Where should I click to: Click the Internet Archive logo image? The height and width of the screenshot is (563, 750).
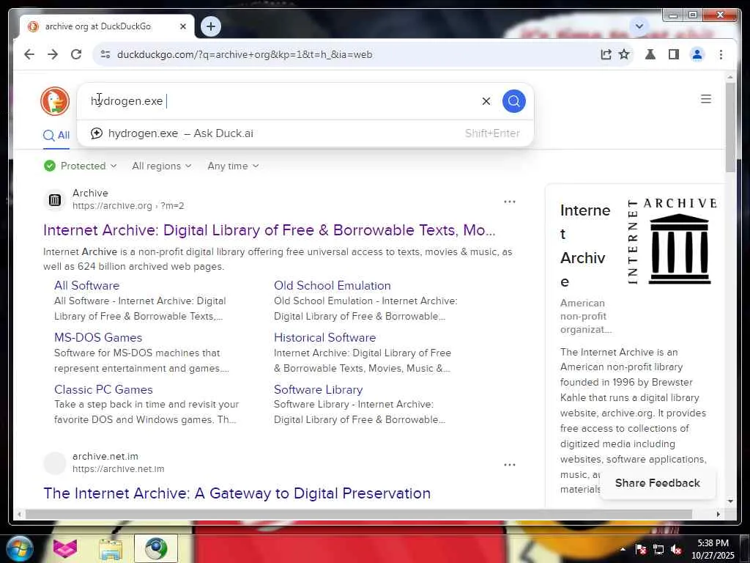[x=672, y=241]
